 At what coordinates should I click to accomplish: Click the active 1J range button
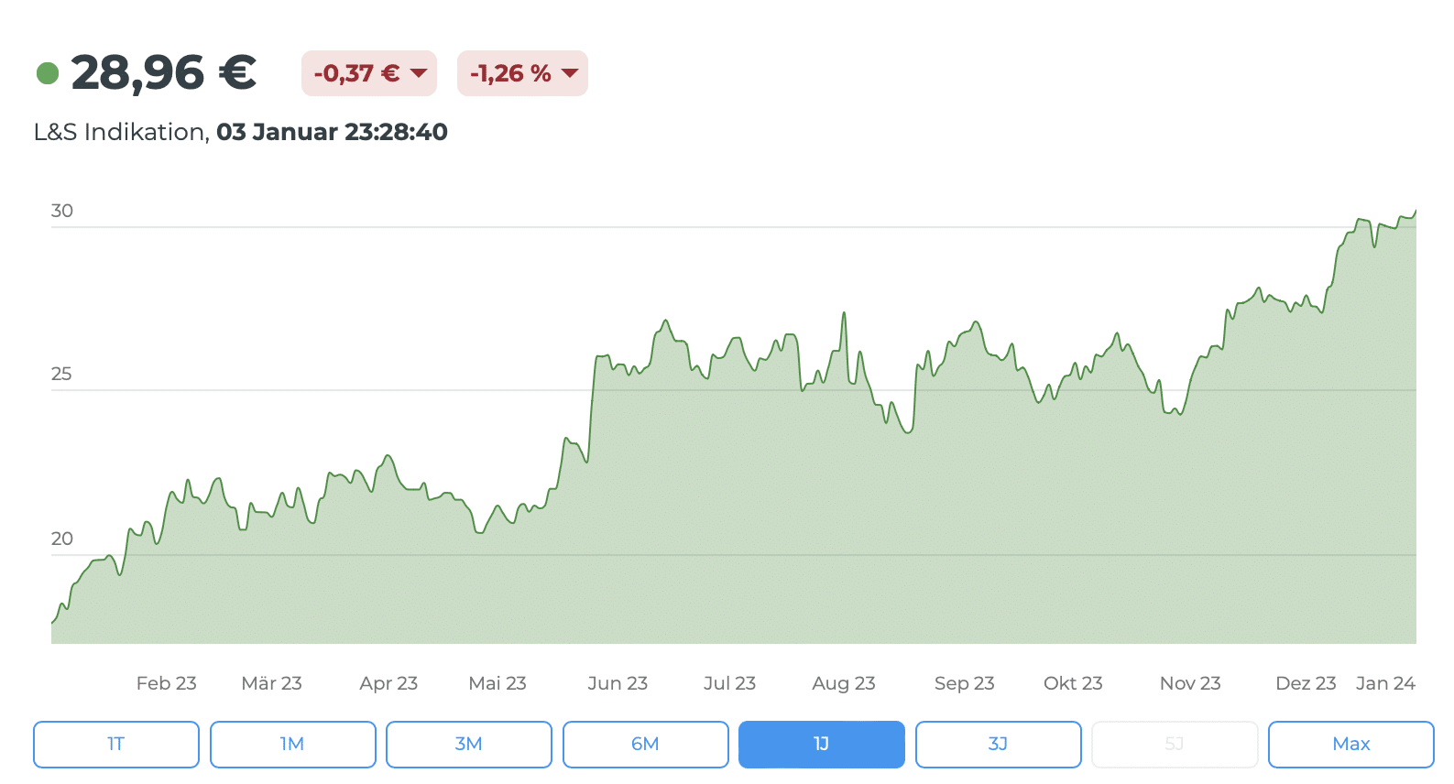click(x=822, y=744)
